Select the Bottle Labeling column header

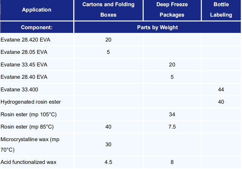click(221, 10)
